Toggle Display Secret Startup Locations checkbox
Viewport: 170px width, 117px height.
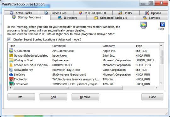click(9, 39)
